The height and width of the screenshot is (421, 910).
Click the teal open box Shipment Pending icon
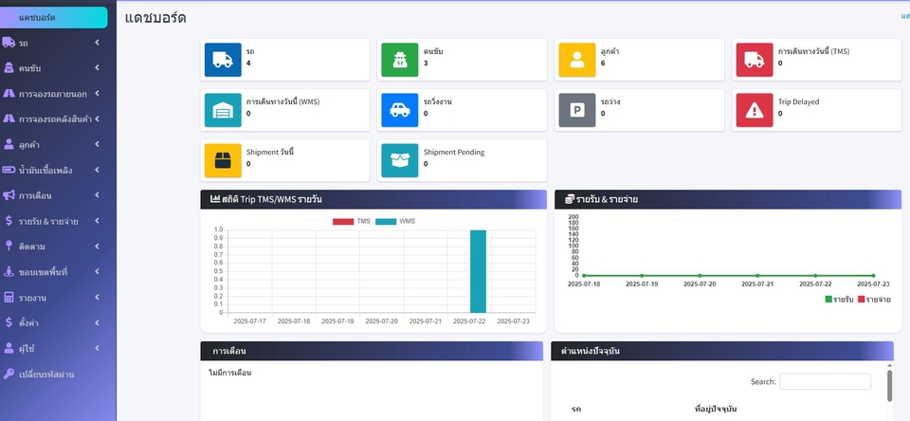[x=400, y=159]
